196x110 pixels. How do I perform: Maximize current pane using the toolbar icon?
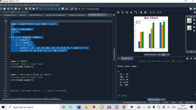click(x=63, y=9)
